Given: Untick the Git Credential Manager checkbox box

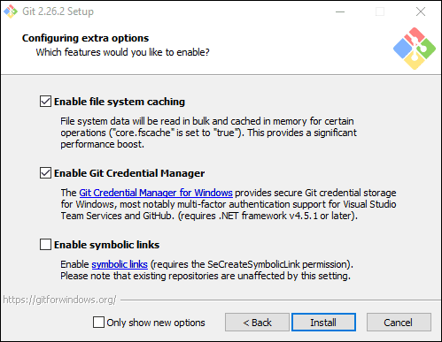Looking at the screenshot, I should click(x=45, y=173).
